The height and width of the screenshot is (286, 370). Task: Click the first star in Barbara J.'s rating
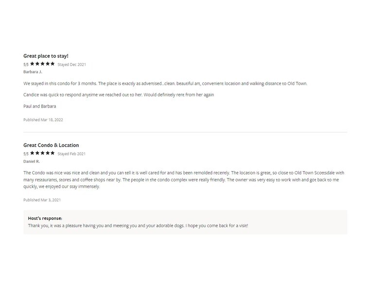32,64
